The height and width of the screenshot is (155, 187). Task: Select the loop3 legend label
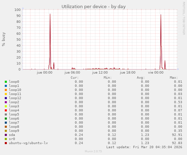(x=14, y=106)
